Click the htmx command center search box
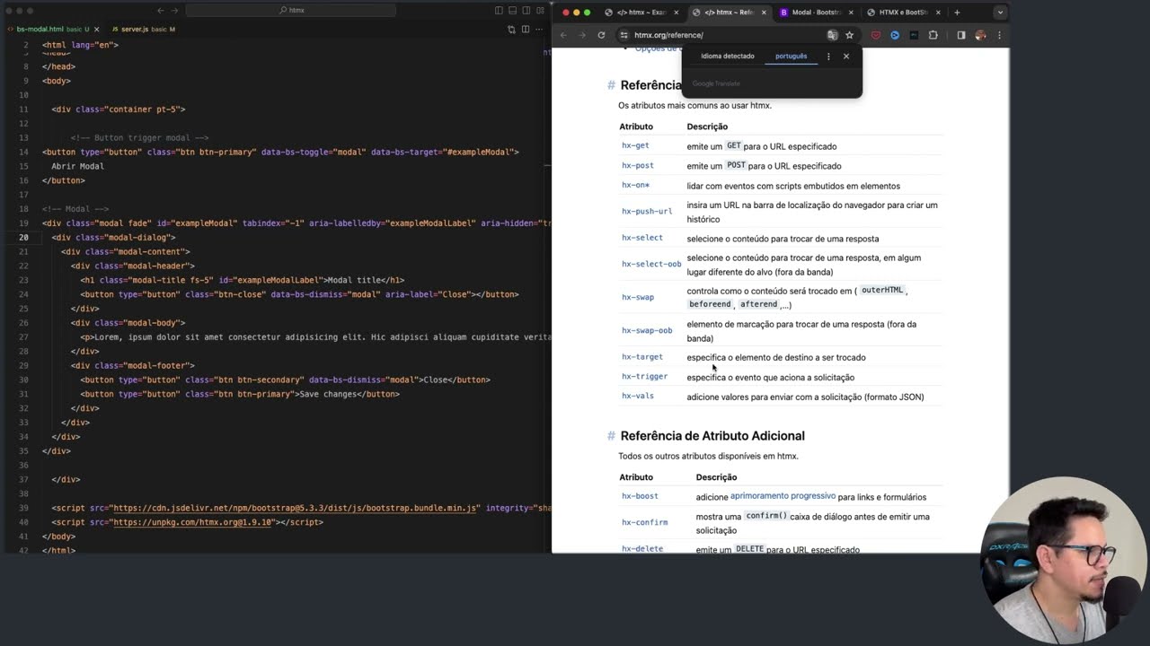Viewport: 1150px width, 646px height. pyautogui.click(x=293, y=11)
